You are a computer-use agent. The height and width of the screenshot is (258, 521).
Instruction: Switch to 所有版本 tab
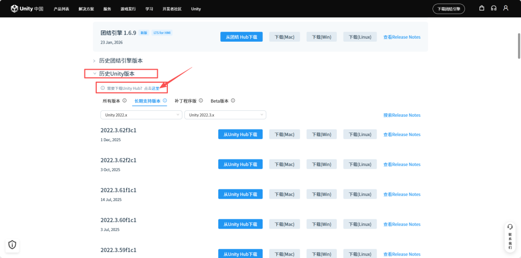[x=111, y=101]
